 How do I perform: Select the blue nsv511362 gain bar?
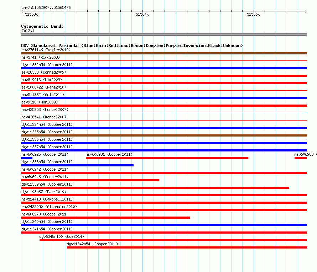click(164, 98)
